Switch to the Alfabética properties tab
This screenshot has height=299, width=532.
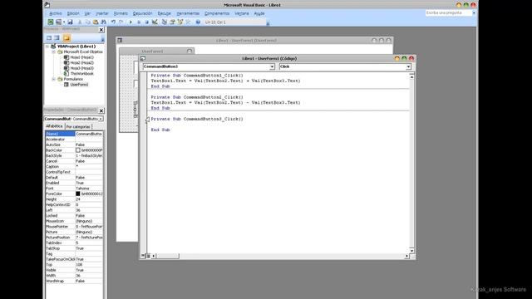tap(54, 126)
